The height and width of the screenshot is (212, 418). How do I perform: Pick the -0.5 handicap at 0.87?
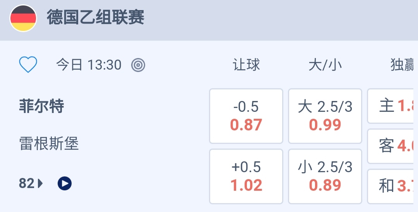coord(246,116)
